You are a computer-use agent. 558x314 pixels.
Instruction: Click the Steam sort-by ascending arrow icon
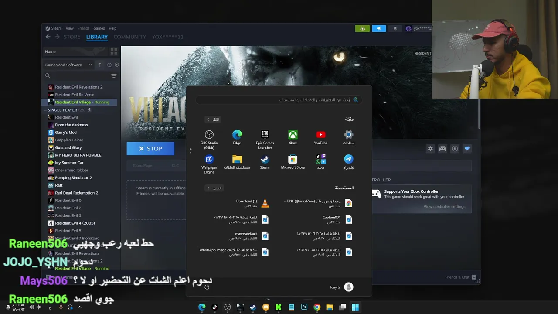100,65
